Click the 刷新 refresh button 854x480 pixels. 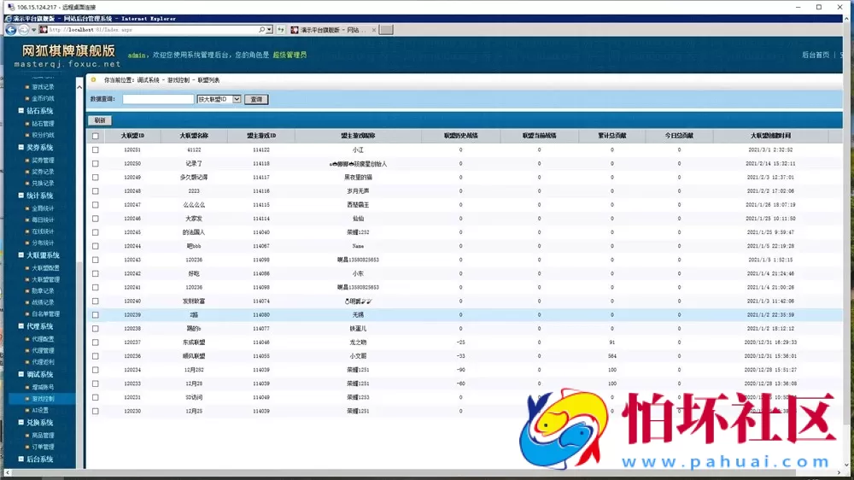point(100,120)
